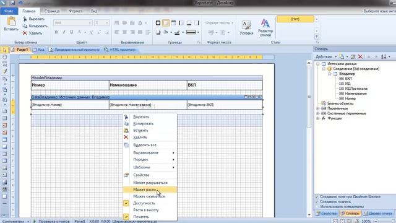The height and width of the screenshot is (223, 396).
Task: Open the Действия dropdown in dictionary panel
Action: click(x=326, y=57)
